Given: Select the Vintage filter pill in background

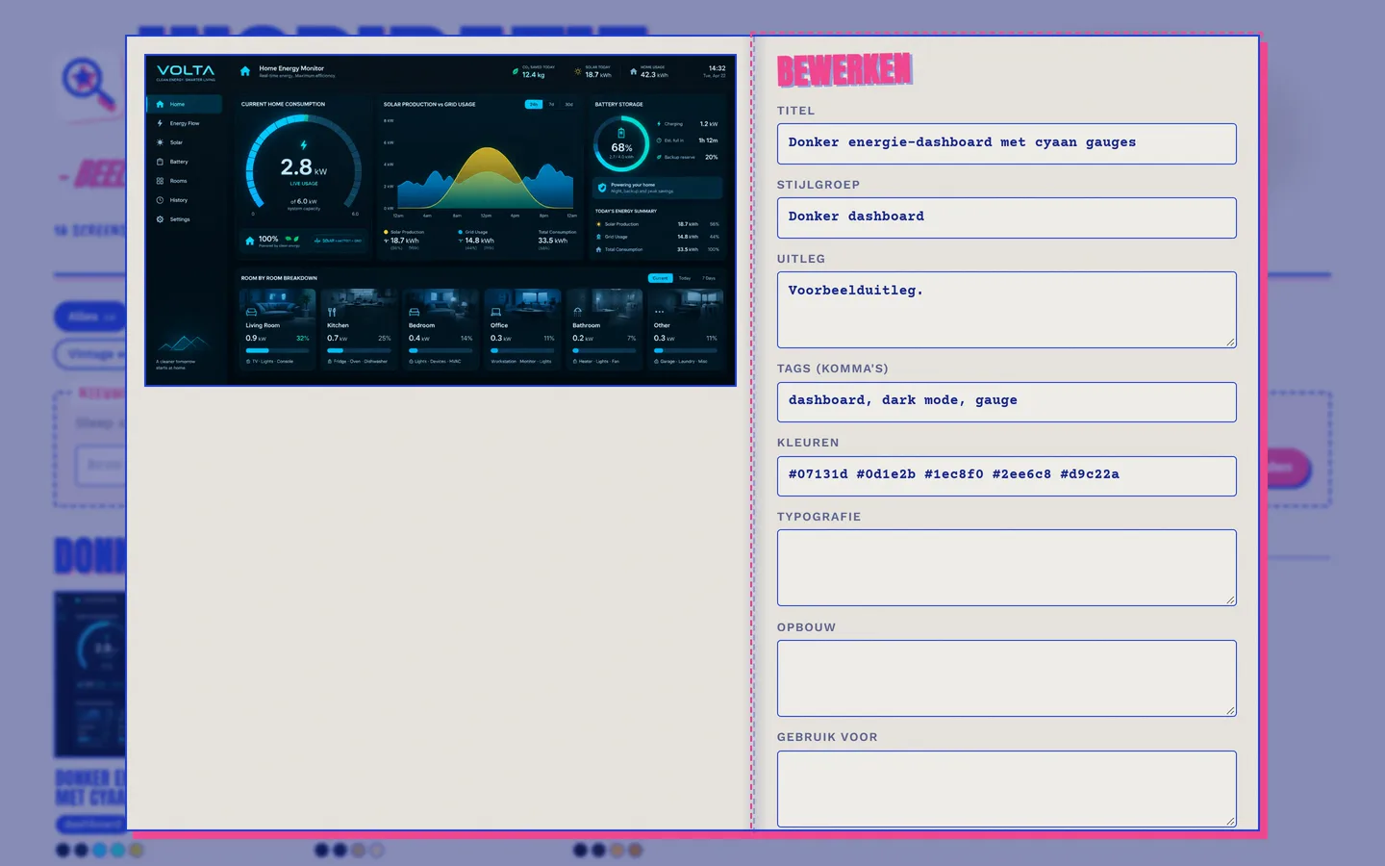Looking at the screenshot, I should click(x=90, y=354).
